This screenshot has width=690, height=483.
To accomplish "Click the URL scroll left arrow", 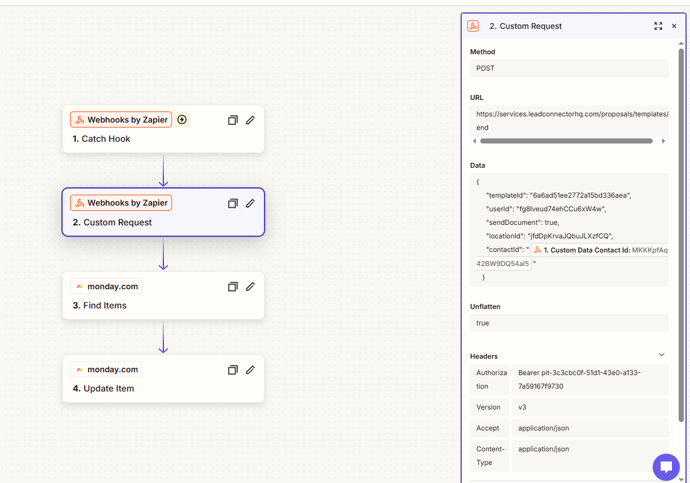I will click(474, 141).
